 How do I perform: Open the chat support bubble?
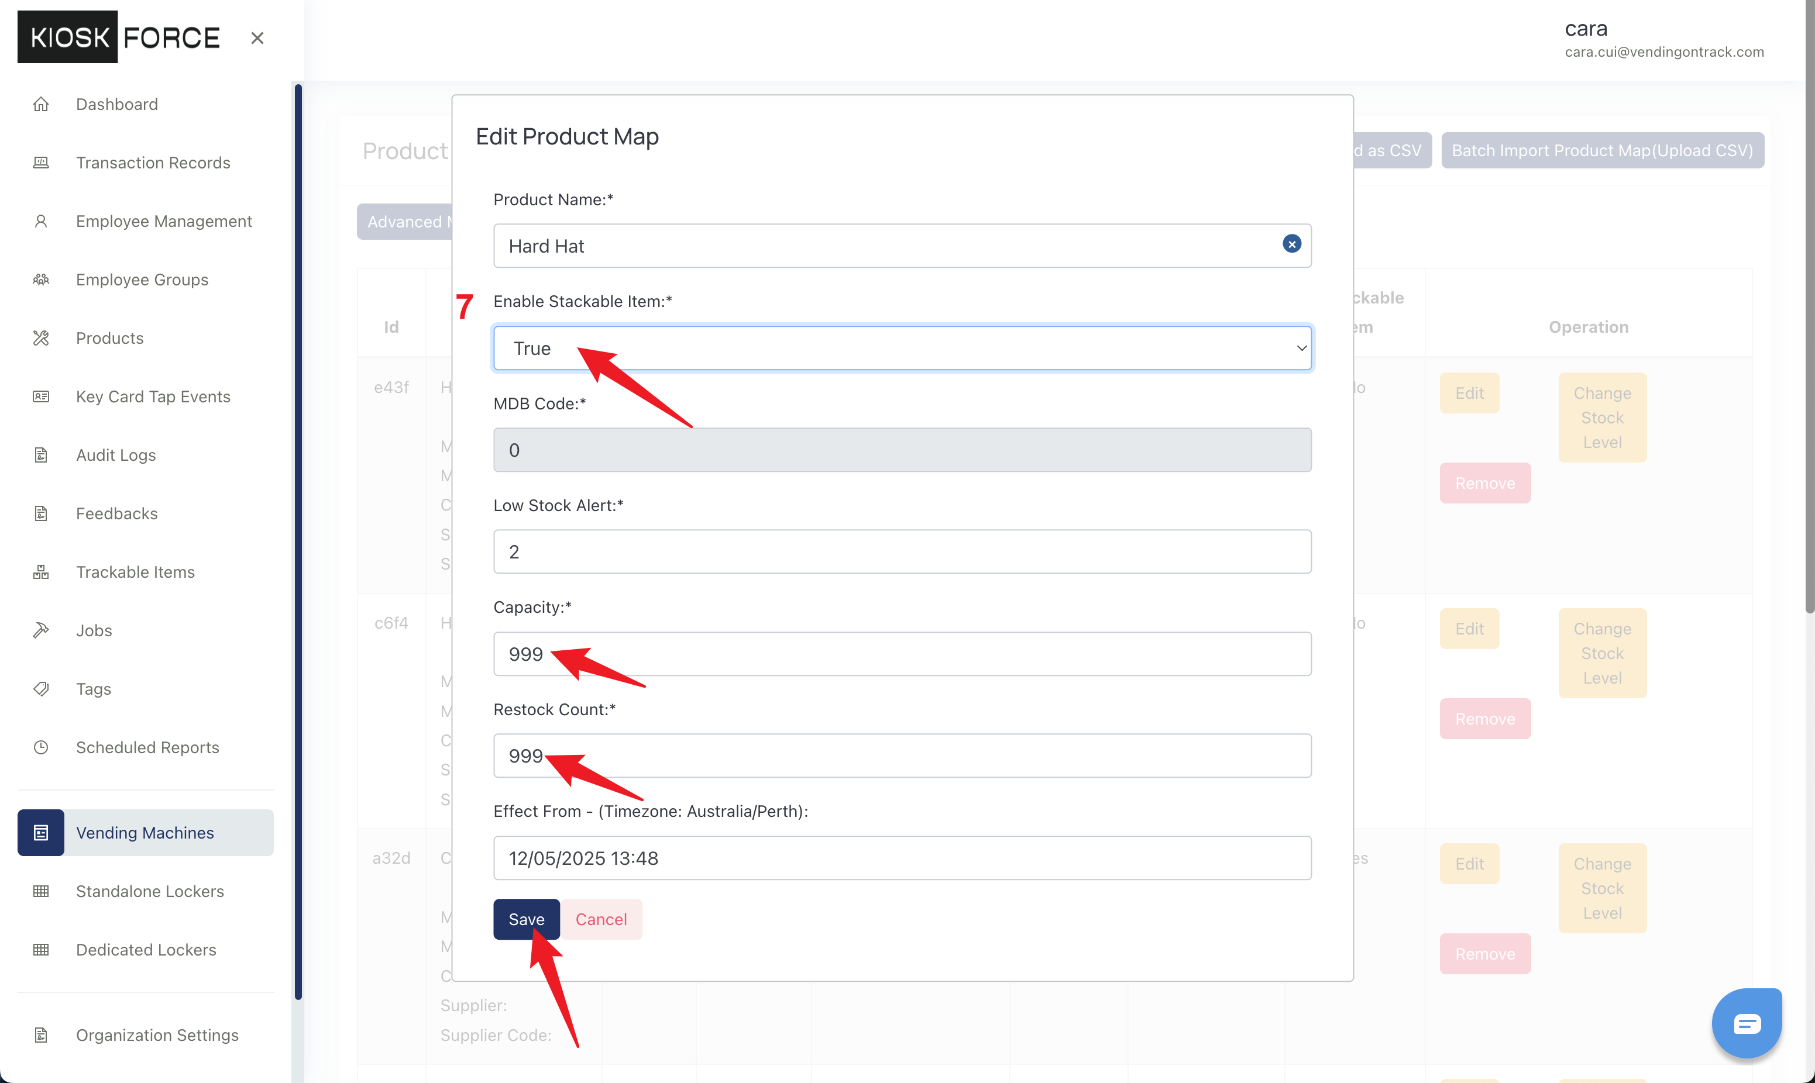coord(1747,1023)
